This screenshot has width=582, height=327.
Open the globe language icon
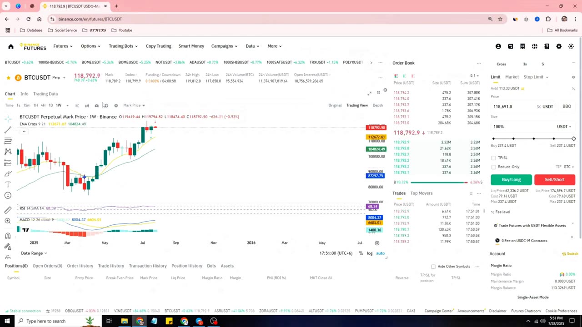(535, 46)
